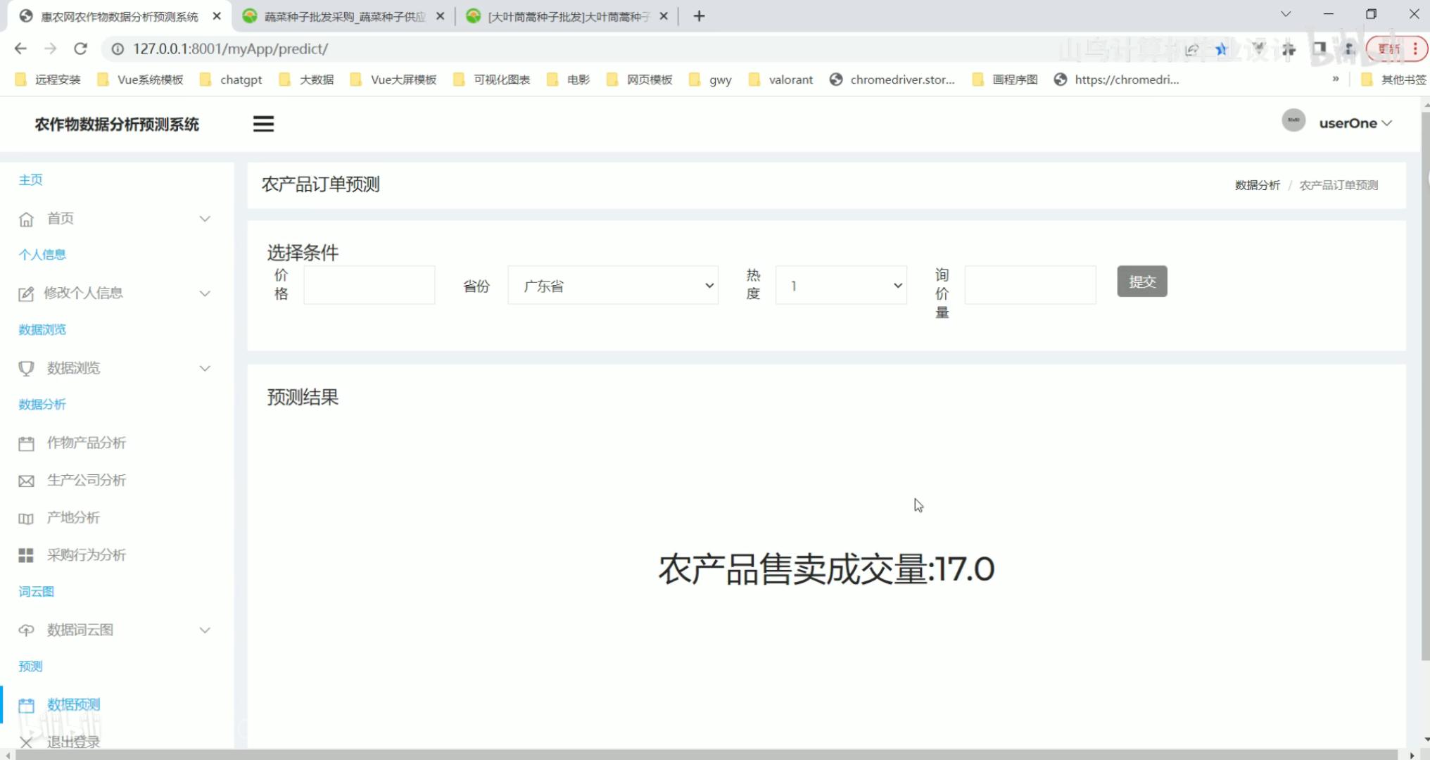Click the 价格 input field
The width and height of the screenshot is (1430, 760).
(x=369, y=286)
